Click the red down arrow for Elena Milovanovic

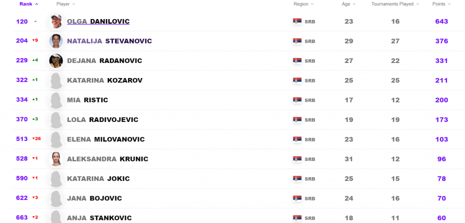(33, 139)
